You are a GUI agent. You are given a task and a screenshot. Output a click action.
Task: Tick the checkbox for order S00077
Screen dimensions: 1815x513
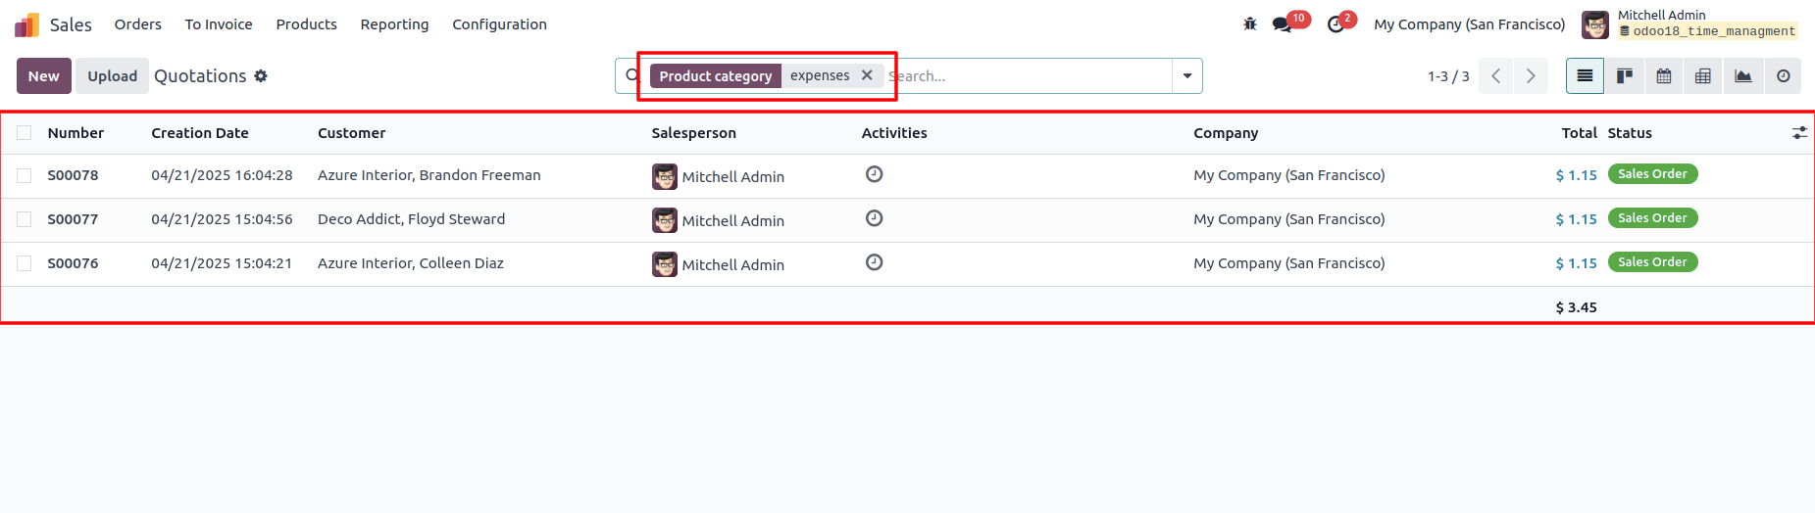pyautogui.click(x=25, y=219)
